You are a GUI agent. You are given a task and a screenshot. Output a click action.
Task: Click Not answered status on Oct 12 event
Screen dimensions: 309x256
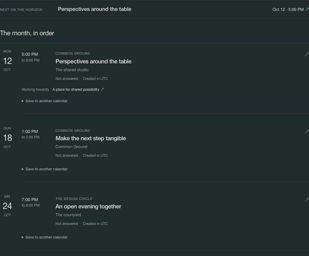pyautogui.click(x=67, y=79)
